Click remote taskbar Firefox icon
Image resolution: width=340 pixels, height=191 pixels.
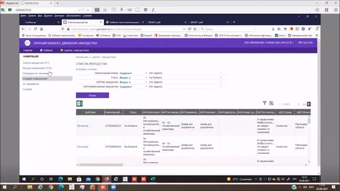click(x=106, y=179)
